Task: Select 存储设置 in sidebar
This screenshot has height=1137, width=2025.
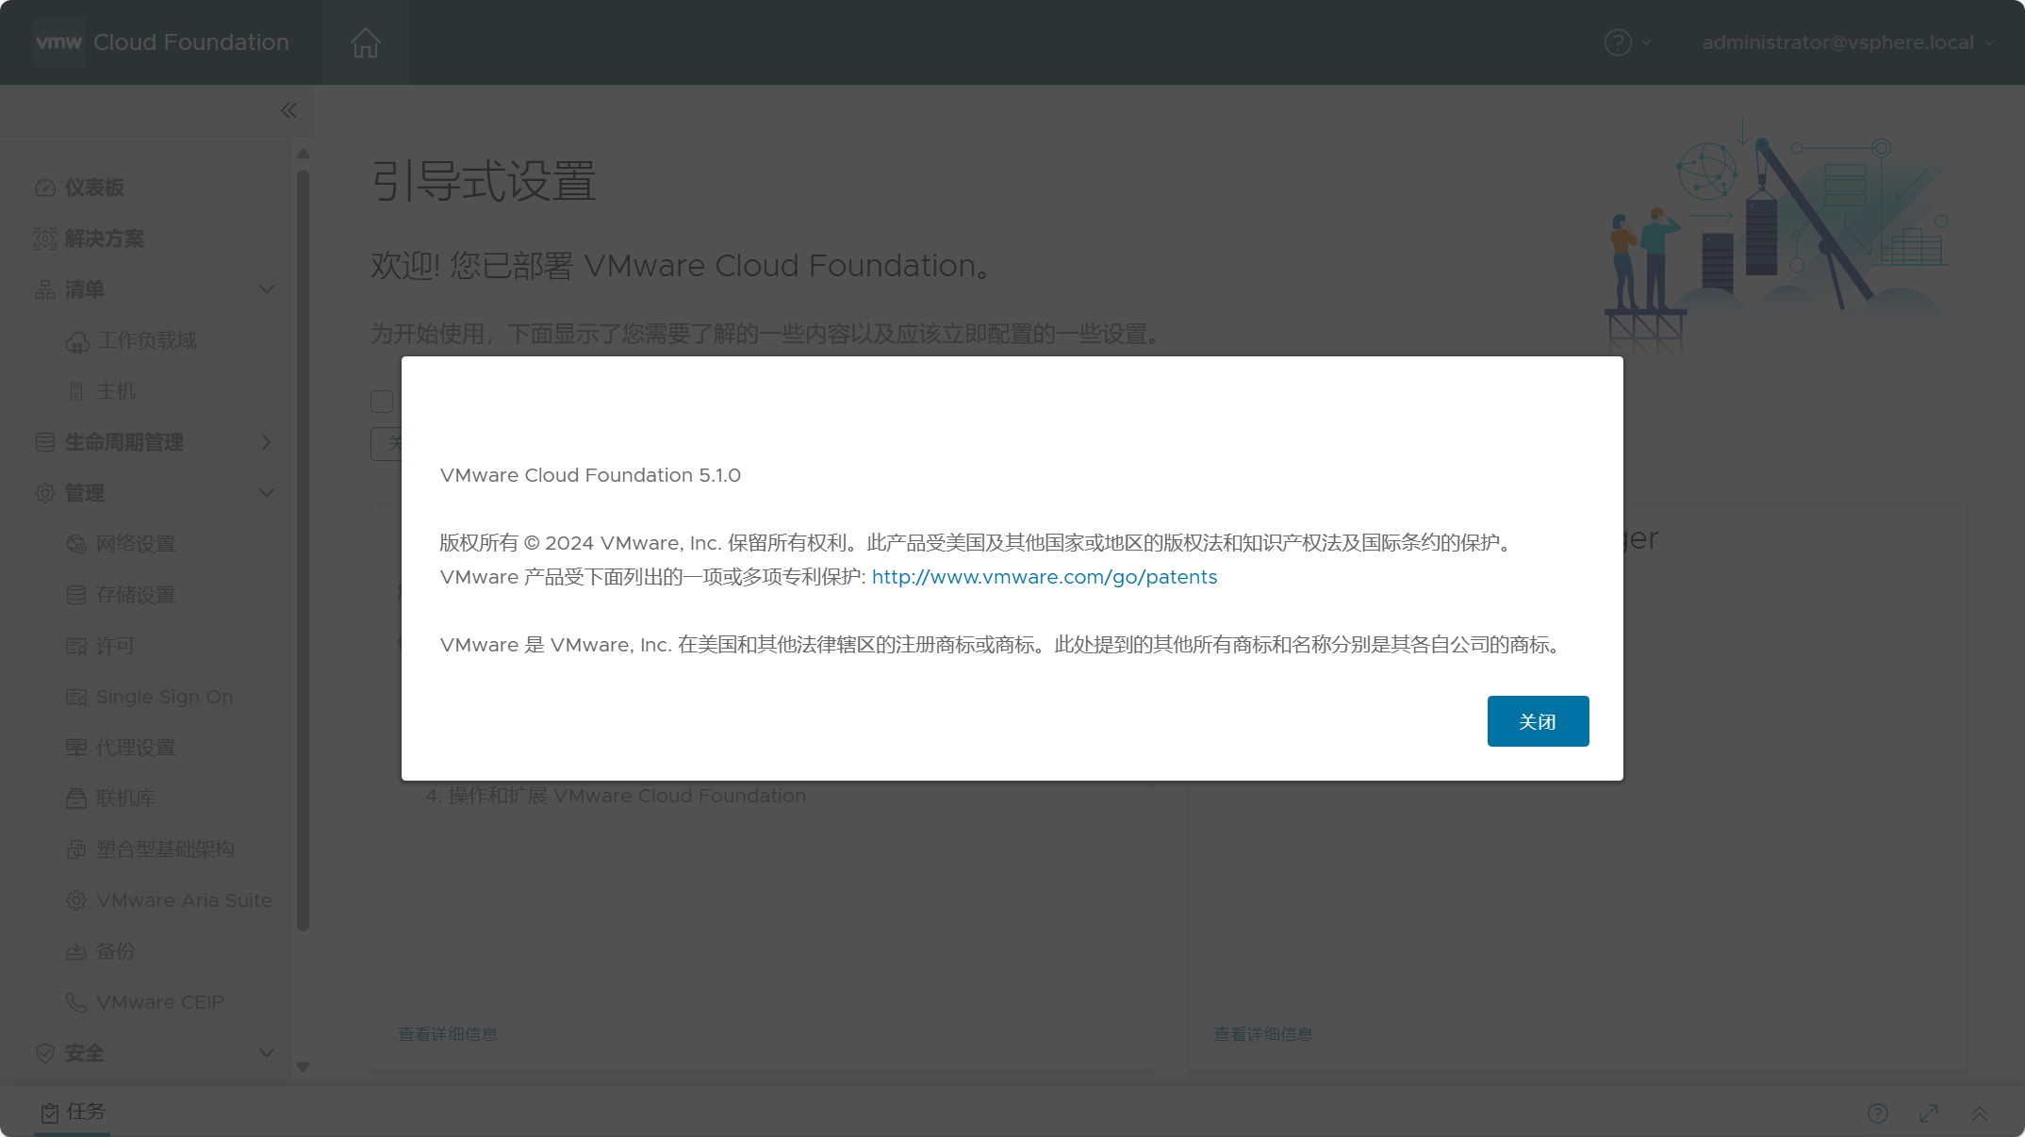Action: pos(136,595)
